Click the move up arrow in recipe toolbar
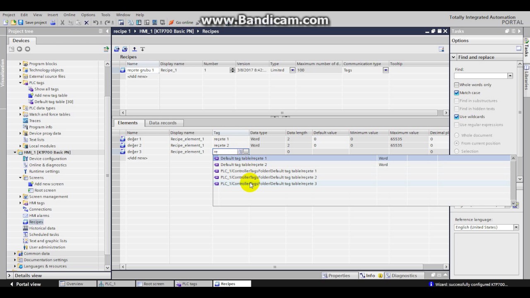530x298 pixels. click(x=134, y=49)
